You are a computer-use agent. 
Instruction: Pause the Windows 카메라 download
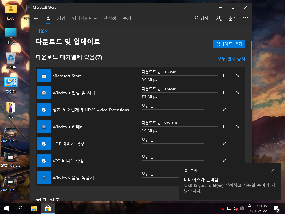(x=224, y=127)
